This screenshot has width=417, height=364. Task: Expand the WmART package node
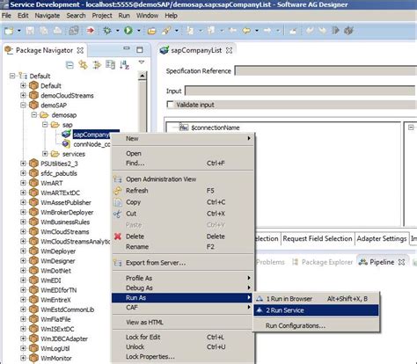[23, 183]
